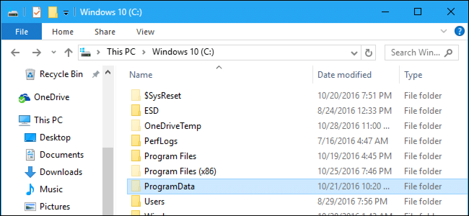
Task: Click the Back navigation arrow
Action: click(15, 53)
